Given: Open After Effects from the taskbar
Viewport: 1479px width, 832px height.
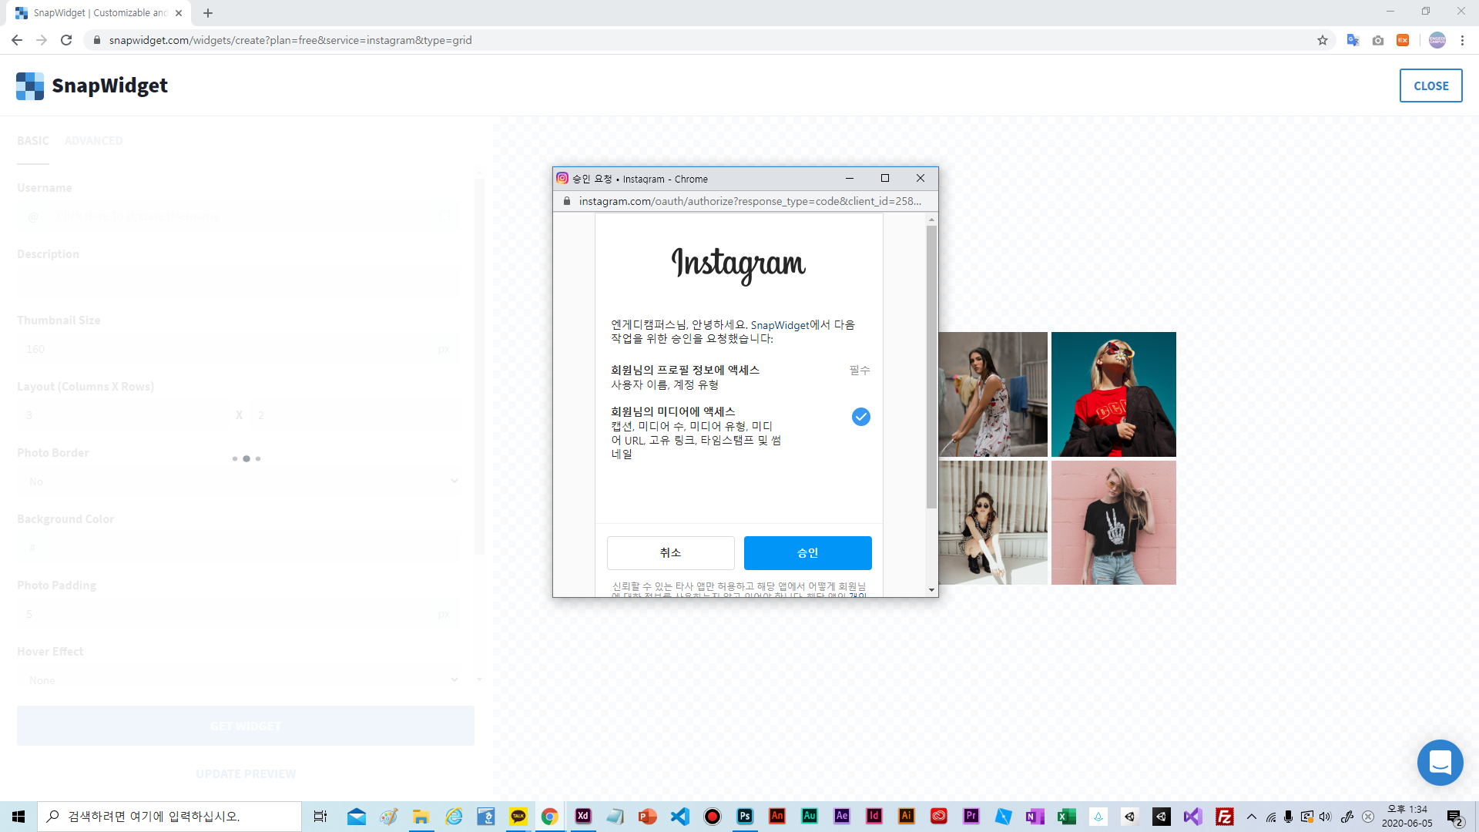Looking at the screenshot, I should (x=842, y=817).
